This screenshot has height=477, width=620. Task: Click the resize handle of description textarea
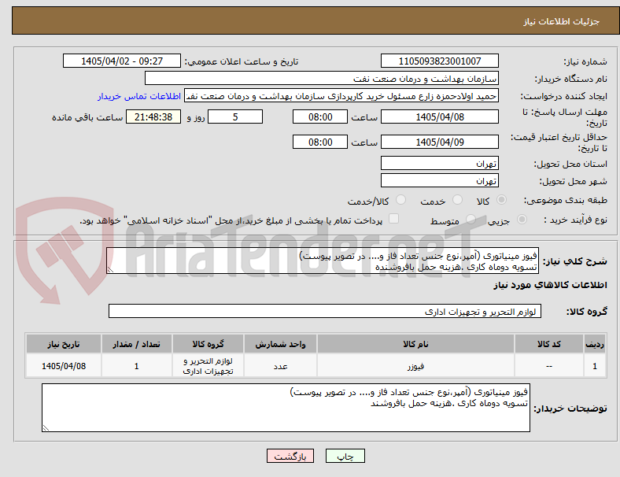click(x=110, y=270)
